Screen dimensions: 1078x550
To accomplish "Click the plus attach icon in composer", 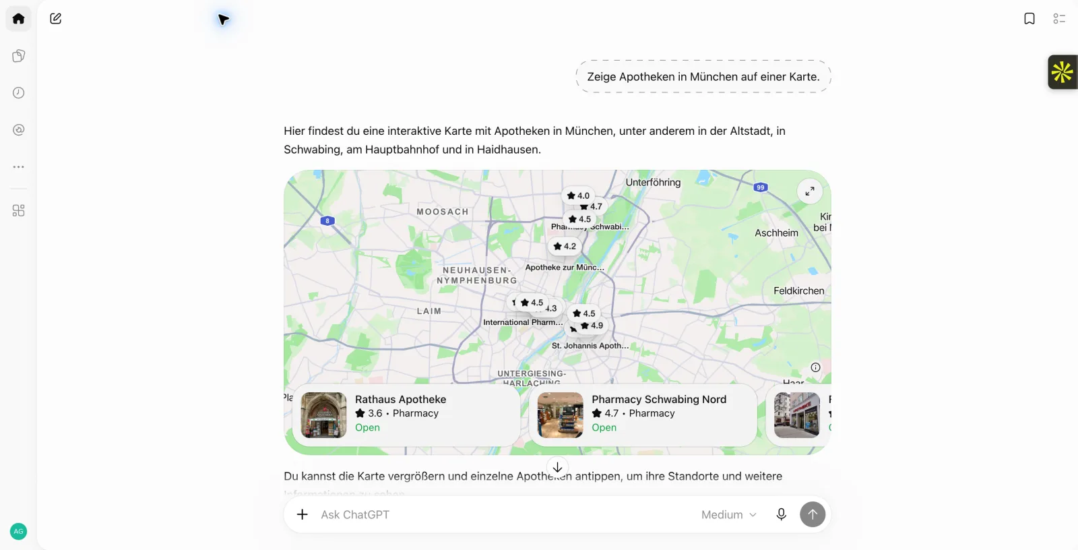I will pos(303,514).
